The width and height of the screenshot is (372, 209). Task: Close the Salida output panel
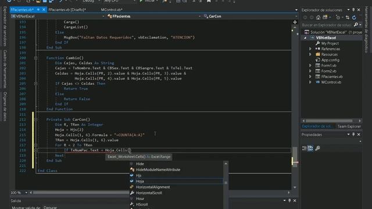tap(295, 200)
